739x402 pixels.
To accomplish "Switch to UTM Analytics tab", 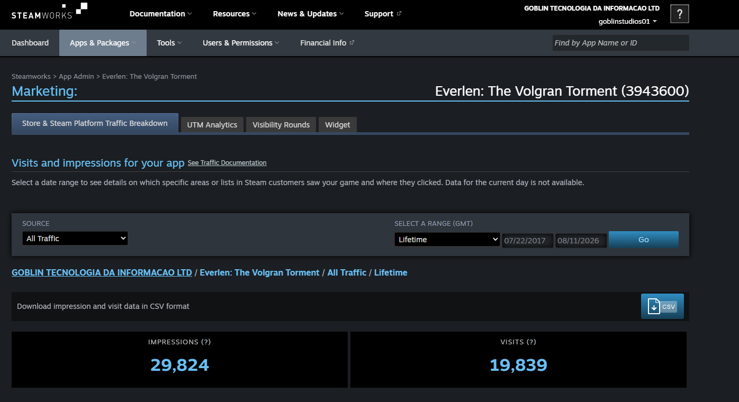I will coord(212,125).
